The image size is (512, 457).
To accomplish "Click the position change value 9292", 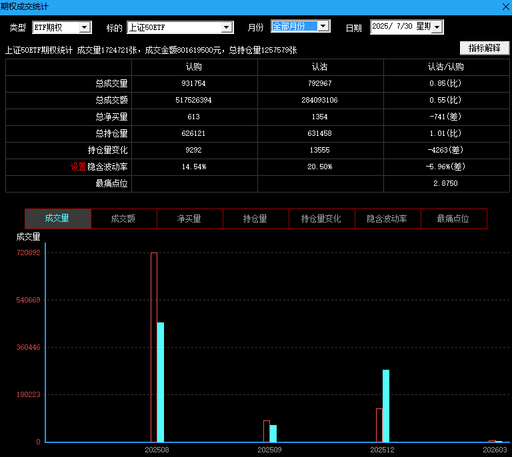I will coord(193,150).
